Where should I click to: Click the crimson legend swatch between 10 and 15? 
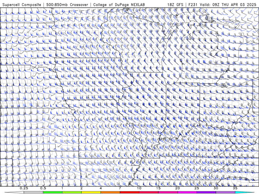[149, 192]
